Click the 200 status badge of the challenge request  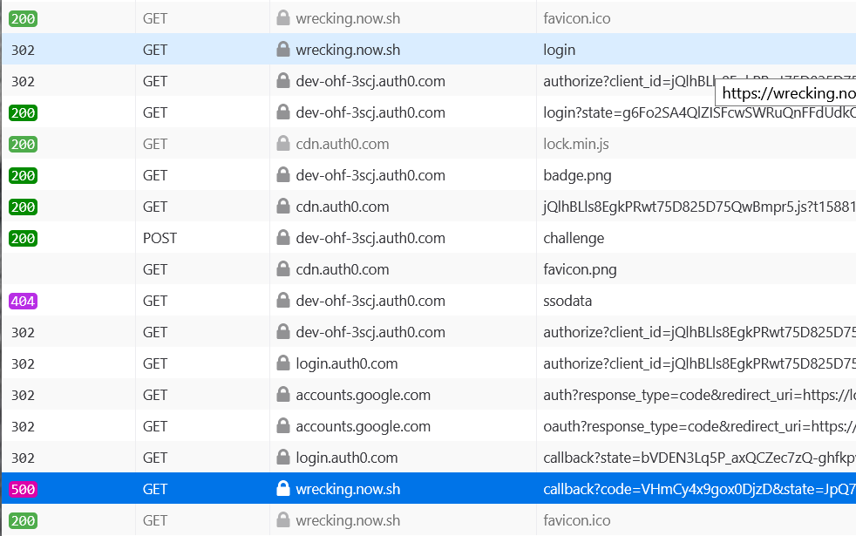(23, 239)
